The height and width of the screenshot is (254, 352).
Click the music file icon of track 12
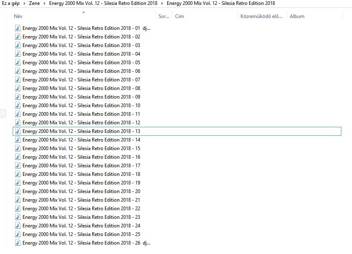click(x=18, y=123)
